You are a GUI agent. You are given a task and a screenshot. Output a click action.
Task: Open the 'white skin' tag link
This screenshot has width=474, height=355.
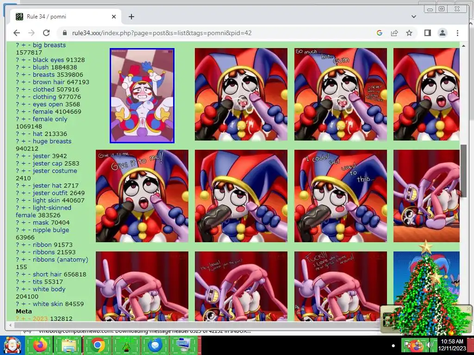pos(48,304)
